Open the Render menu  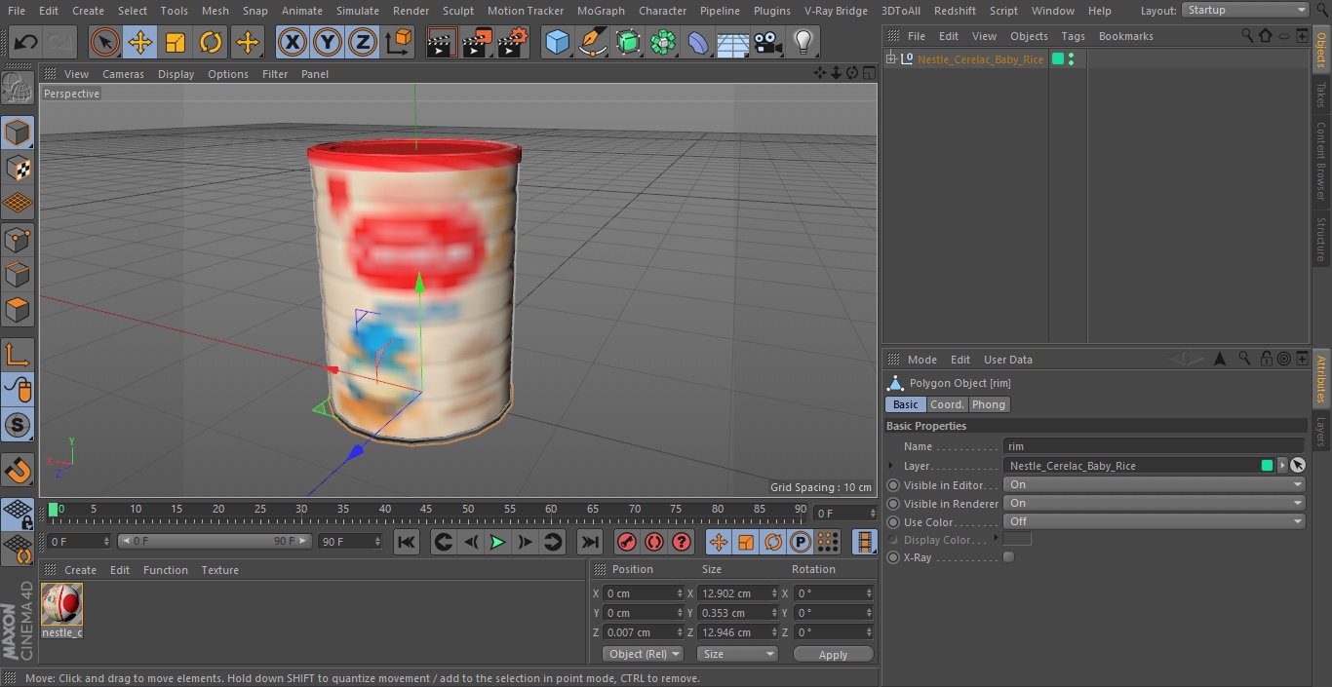(411, 11)
